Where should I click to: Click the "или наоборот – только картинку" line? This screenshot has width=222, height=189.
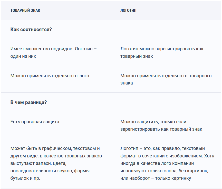pos(156,178)
